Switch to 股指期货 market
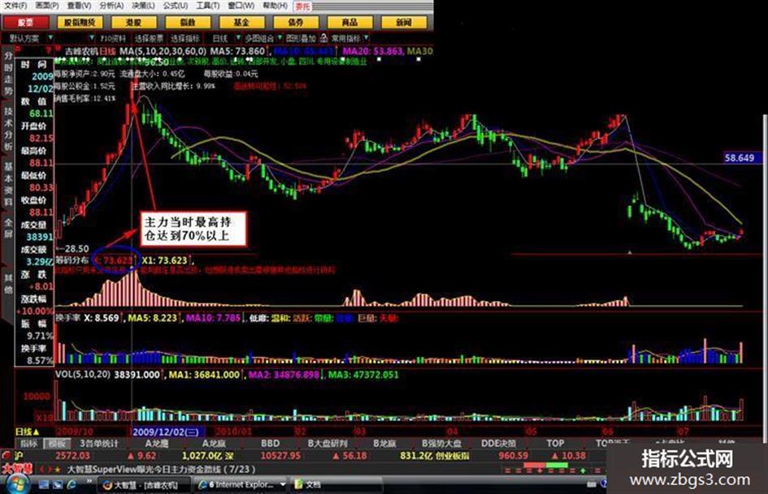The image size is (768, 494). 80,23
